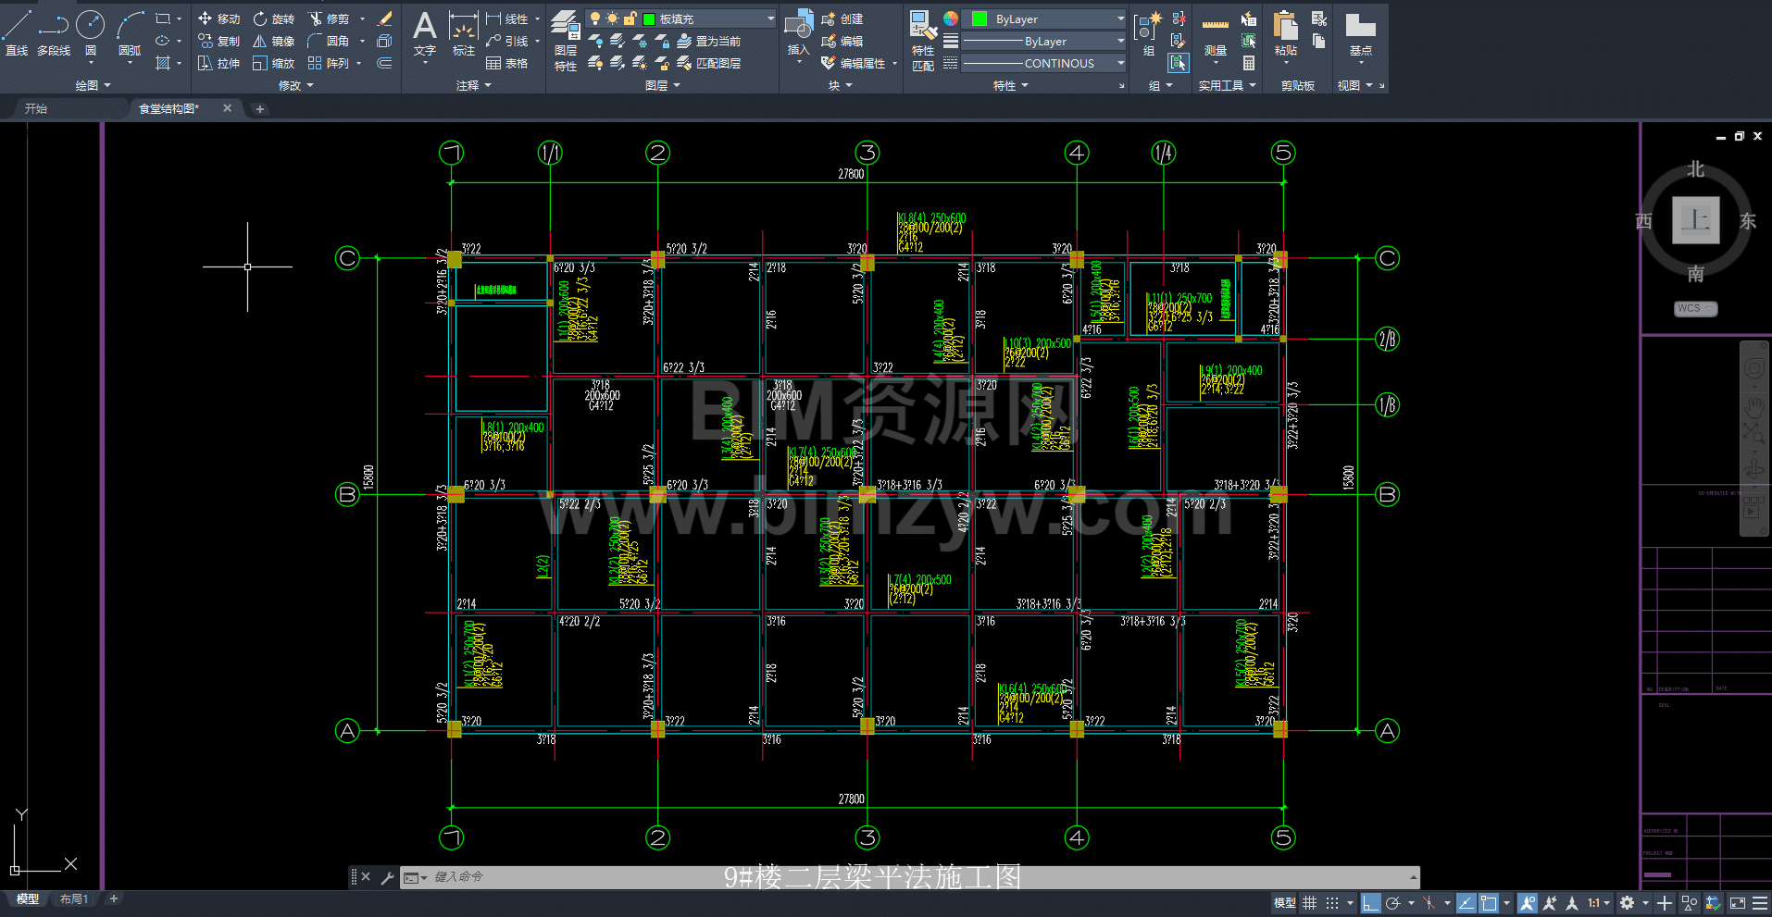Click green ByLayer color swatch
The image size is (1772, 917).
point(980,19)
